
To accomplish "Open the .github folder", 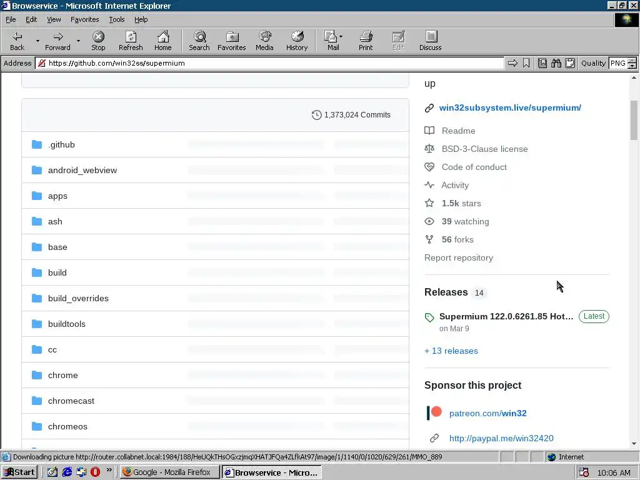I will click(x=61, y=144).
